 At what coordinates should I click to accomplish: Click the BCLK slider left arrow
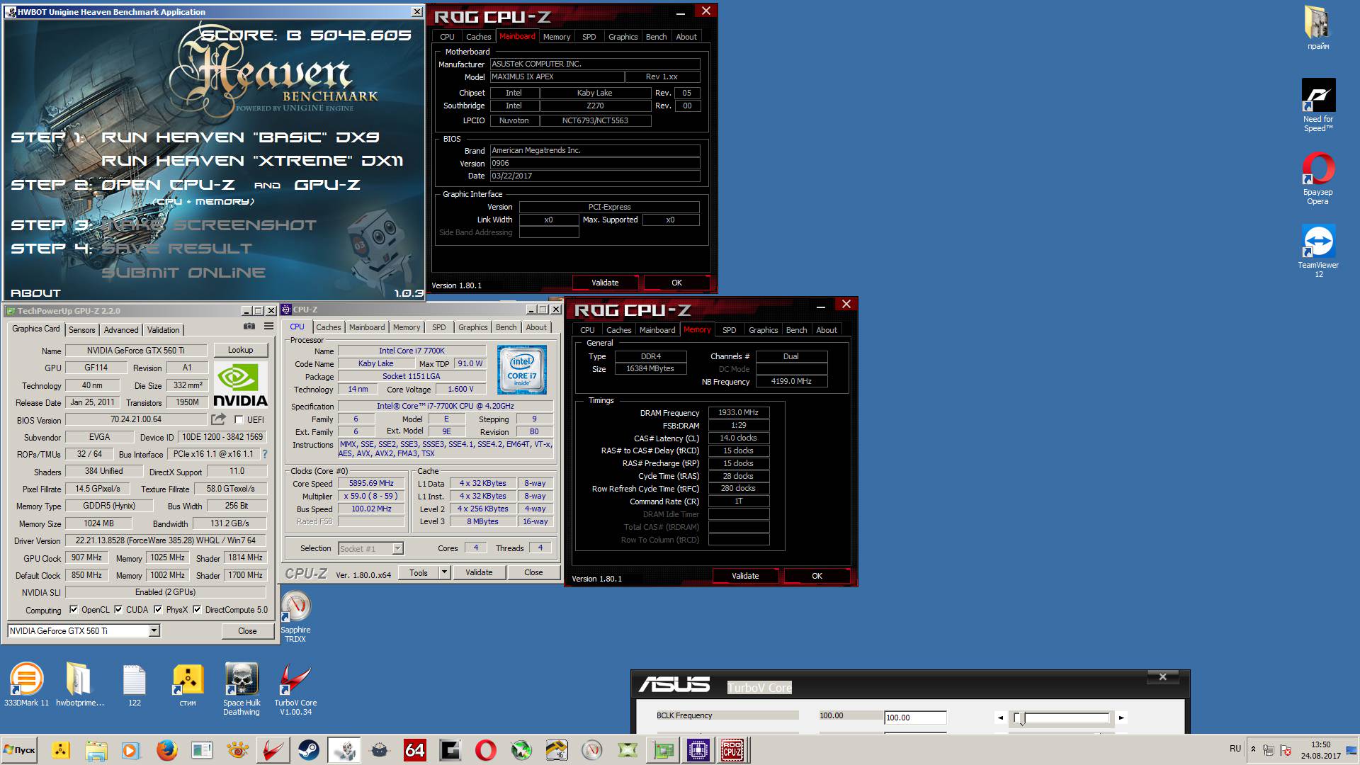click(x=1000, y=718)
